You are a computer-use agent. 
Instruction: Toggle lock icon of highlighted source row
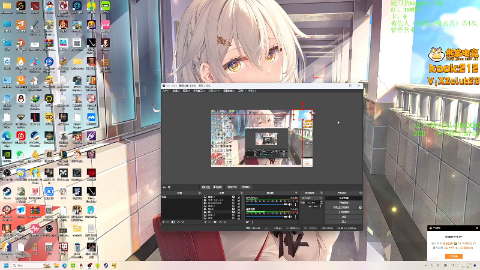pyautogui.click(x=239, y=212)
